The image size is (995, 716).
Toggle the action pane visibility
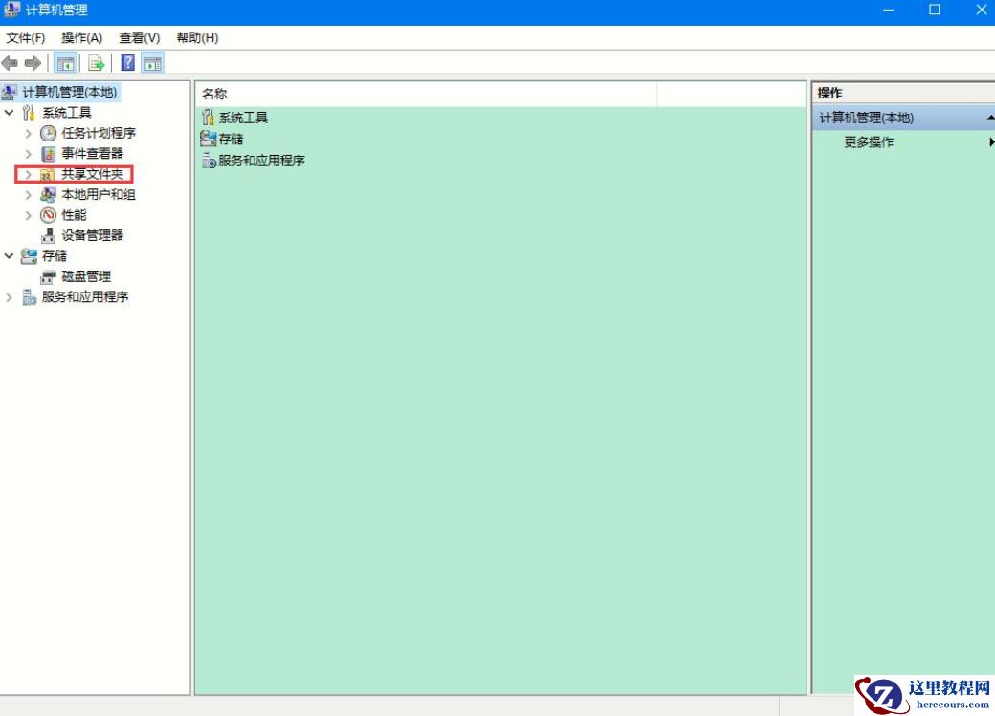[153, 63]
